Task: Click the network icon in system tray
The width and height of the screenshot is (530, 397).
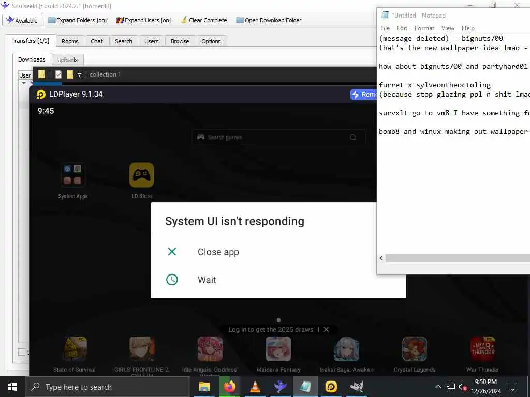Action: pos(451,387)
